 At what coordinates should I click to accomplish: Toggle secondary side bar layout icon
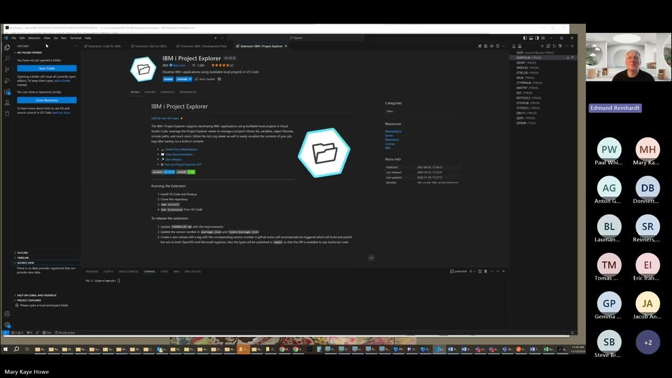(x=536, y=38)
